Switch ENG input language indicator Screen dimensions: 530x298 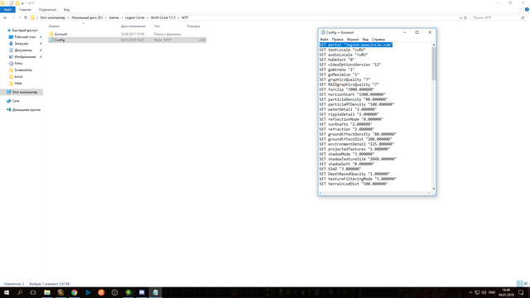(x=492, y=292)
